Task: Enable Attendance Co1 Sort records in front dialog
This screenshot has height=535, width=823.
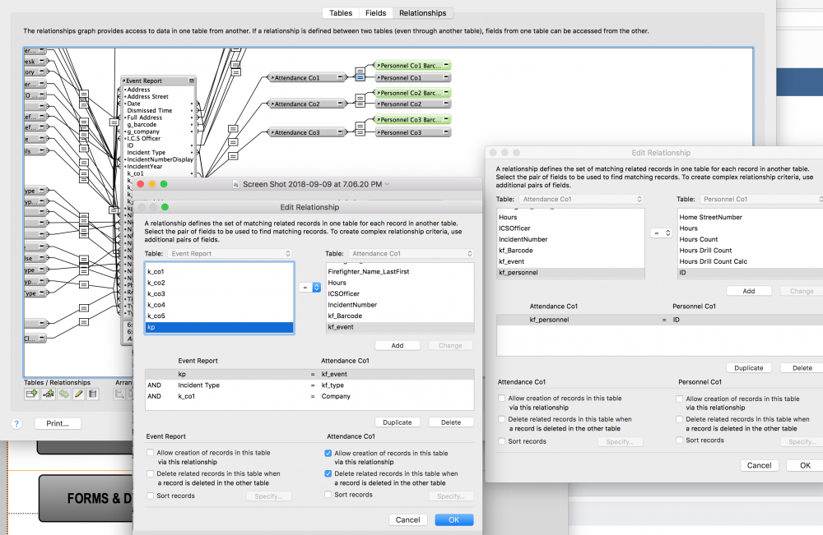Action: click(328, 495)
